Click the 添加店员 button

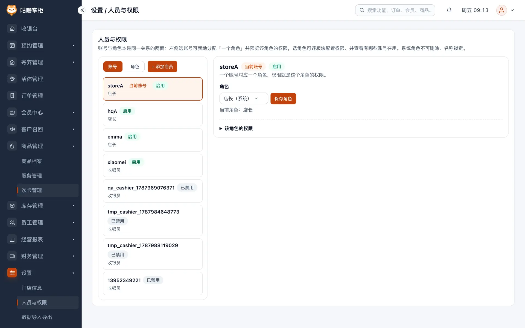(x=162, y=67)
